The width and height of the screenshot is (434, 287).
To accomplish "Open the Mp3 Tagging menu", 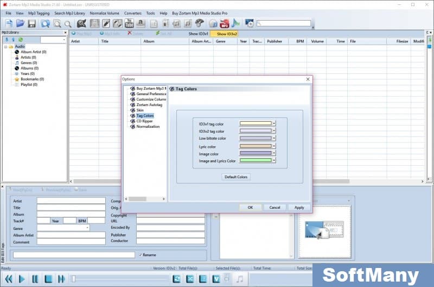I will 39,13.
